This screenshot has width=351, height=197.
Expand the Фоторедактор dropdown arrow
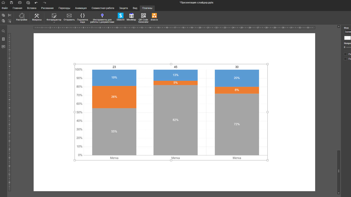(x=54, y=22)
